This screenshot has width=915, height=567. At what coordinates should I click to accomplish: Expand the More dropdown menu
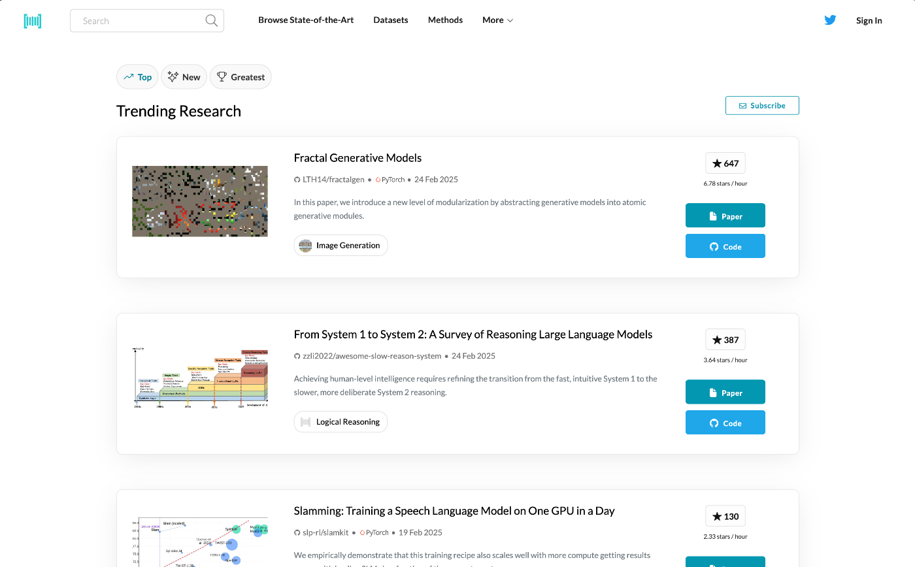[x=497, y=20]
